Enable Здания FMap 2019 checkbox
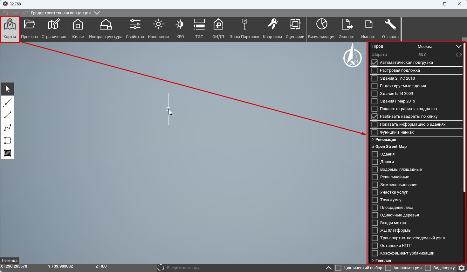This screenshot has height=272, width=467. click(x=374, y=101)
